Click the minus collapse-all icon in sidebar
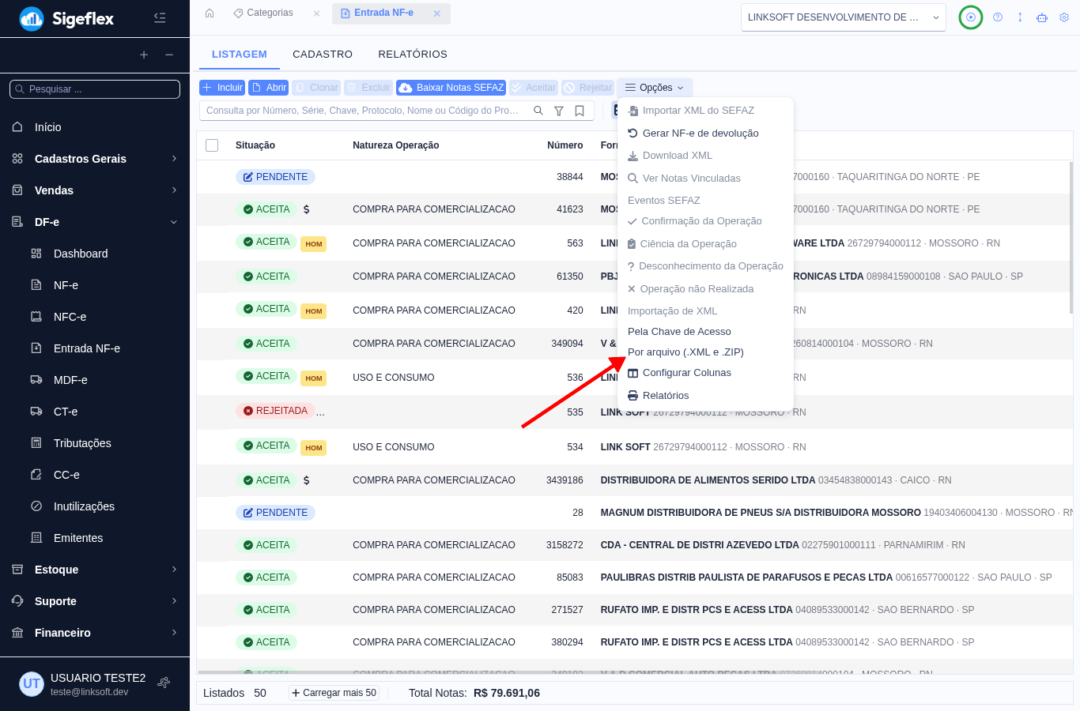Viewport: 1080px width, 711px height. point(169,55)
